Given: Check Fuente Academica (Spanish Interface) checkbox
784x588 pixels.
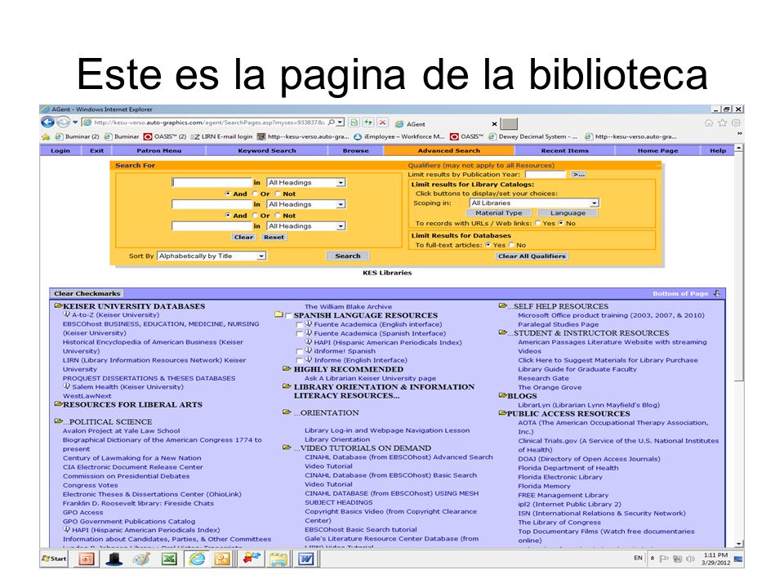Looking at the screenshot, I should tap(300, 334).
